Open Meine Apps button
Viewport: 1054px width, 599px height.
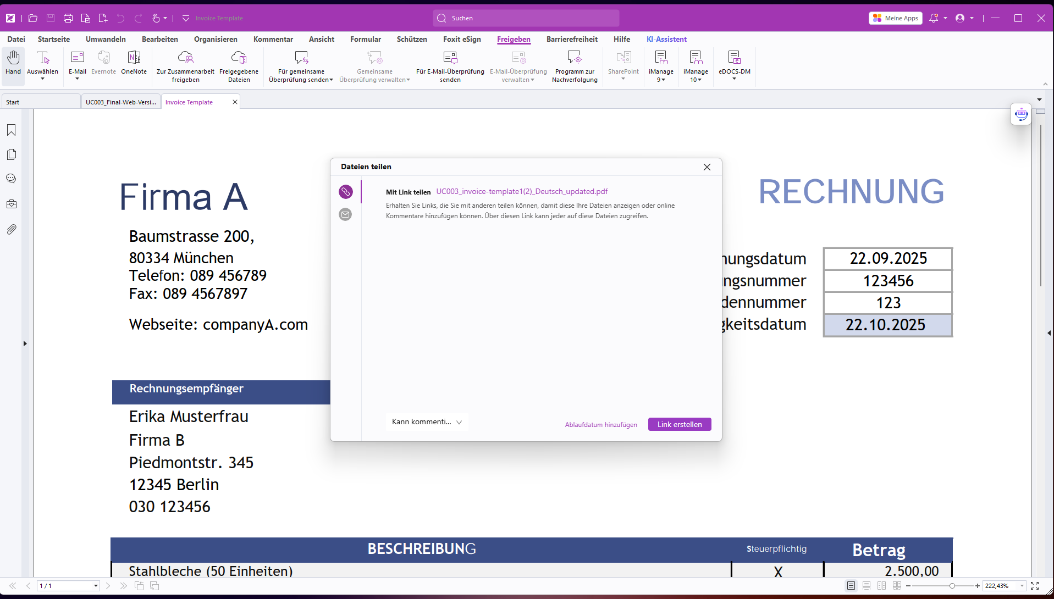coord(896,18)
